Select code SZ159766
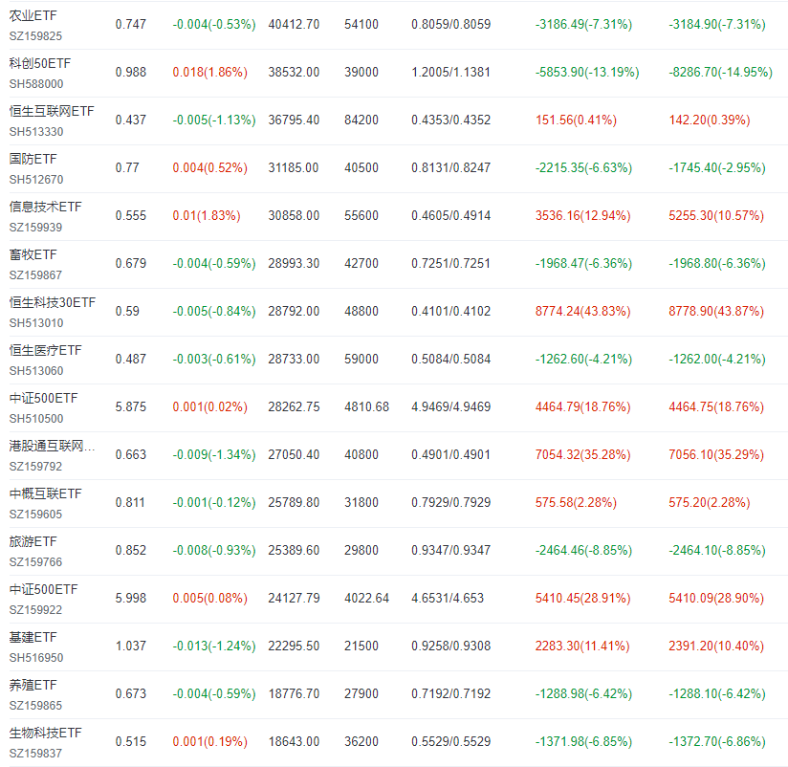The height and width of the screenshot is (767, 788). [35, 562]
